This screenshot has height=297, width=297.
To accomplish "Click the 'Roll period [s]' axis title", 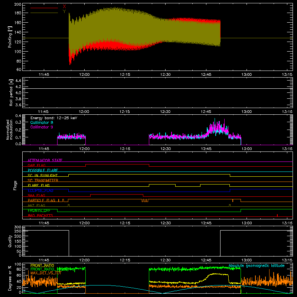I will coord(11,92).
